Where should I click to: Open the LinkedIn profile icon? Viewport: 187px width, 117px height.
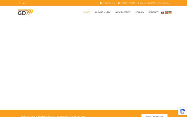point(24,3)
